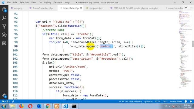Viewport: 194px width, 109px height.
Task: Click the errors and warnings status indicator
Action: tap(6, 101)
